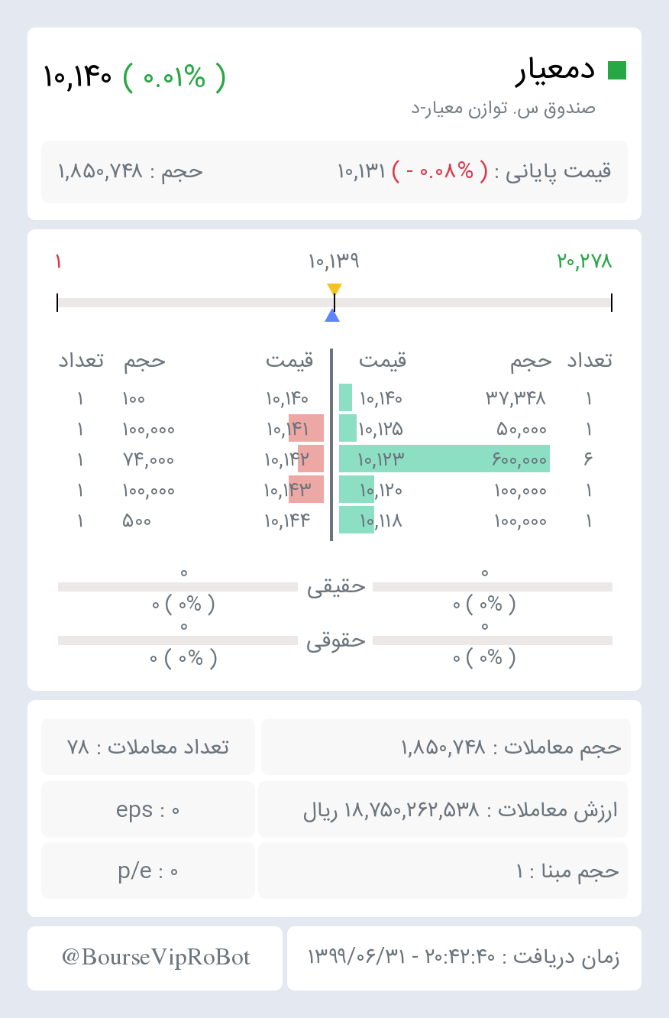Viewport: 669px width, 1018px height.
Task: Click the p/e field
Action: pyautogui.click(x=148, y=870)
